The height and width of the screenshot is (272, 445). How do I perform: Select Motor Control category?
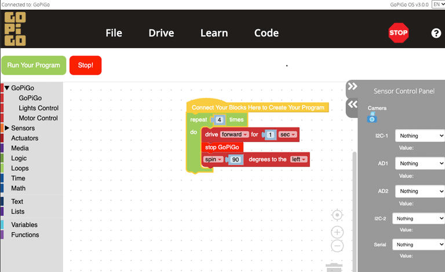[x=38, y=118]
